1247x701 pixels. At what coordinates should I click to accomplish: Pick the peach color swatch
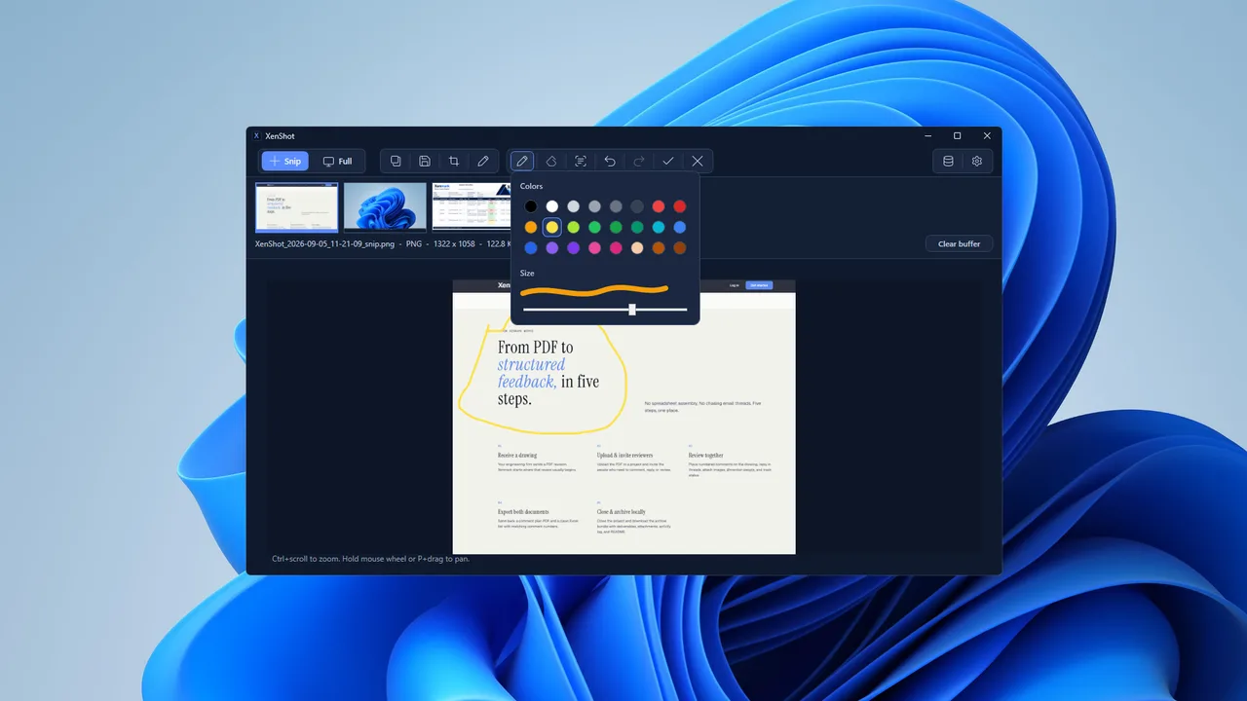637,248
